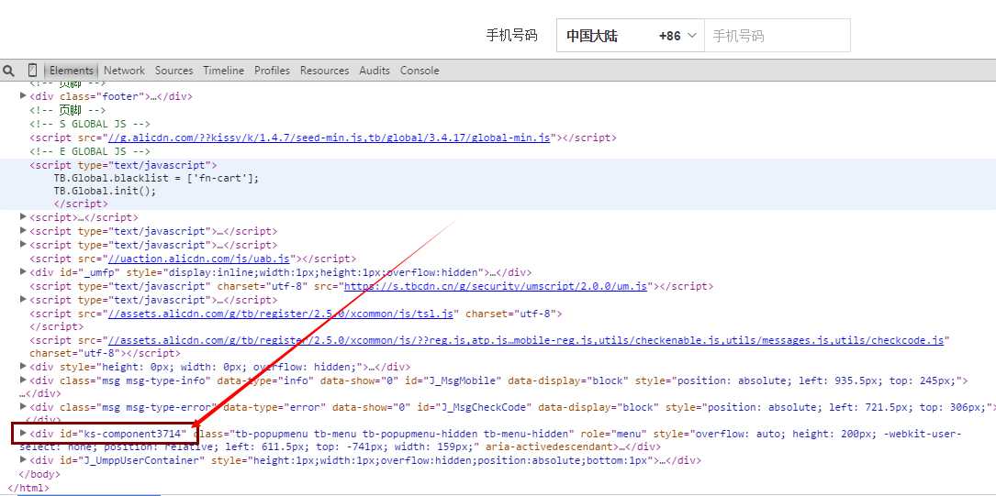Expand the ks-component3714 div node

pyautogui.click(x=24, y=434)
